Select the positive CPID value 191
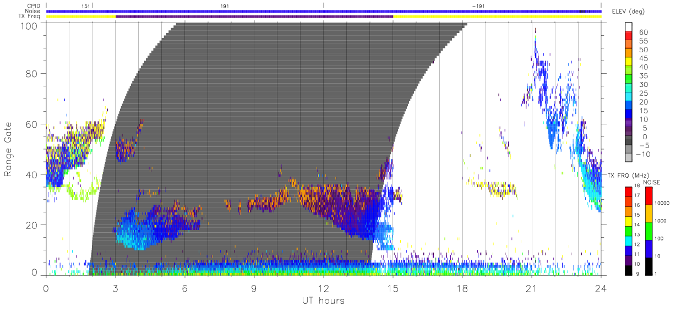The image size is (676, 312). [x=224, y=6]
